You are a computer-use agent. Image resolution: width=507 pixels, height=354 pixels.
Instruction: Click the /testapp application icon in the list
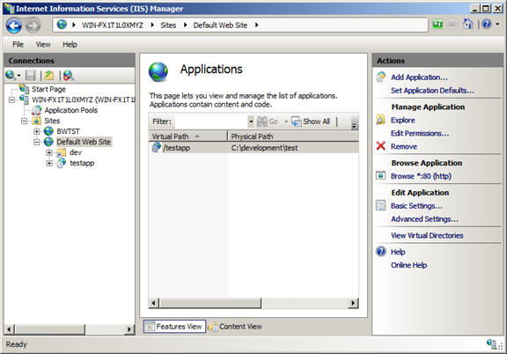tap(156, 148)
